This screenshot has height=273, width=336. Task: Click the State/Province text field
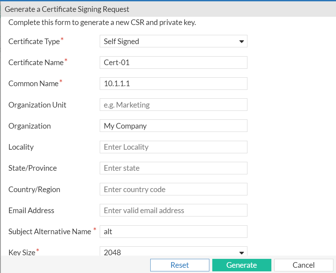pyautogui.click(x=173, y=168)
